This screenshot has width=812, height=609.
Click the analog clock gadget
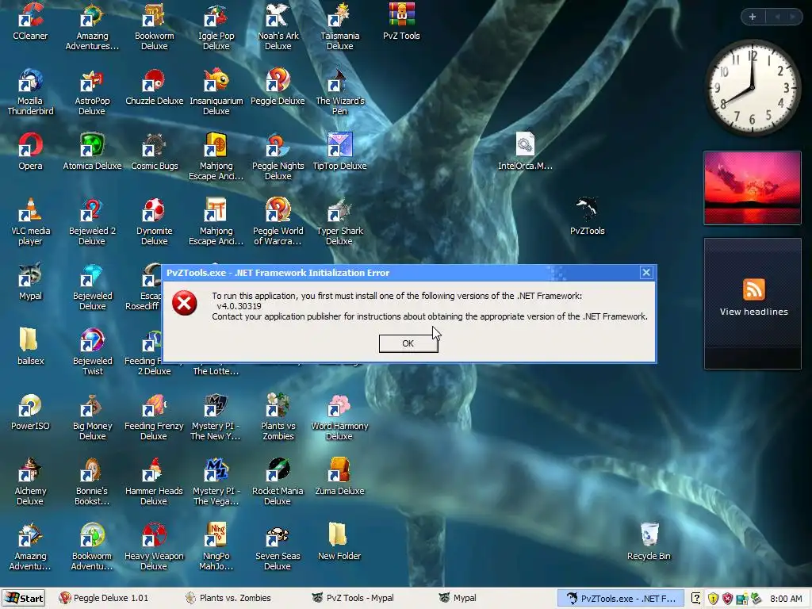click(x=753, y=87)
